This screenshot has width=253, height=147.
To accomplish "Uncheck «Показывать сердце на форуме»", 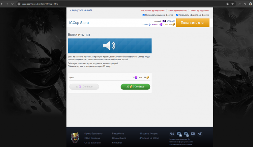I will pos(143,15).
